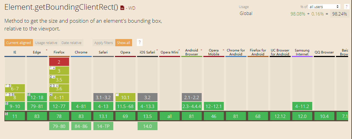Click the Opera Mini 'all' cell
Image resolution: width=352 pixels, height=139 pixels.
pos(169,116)
